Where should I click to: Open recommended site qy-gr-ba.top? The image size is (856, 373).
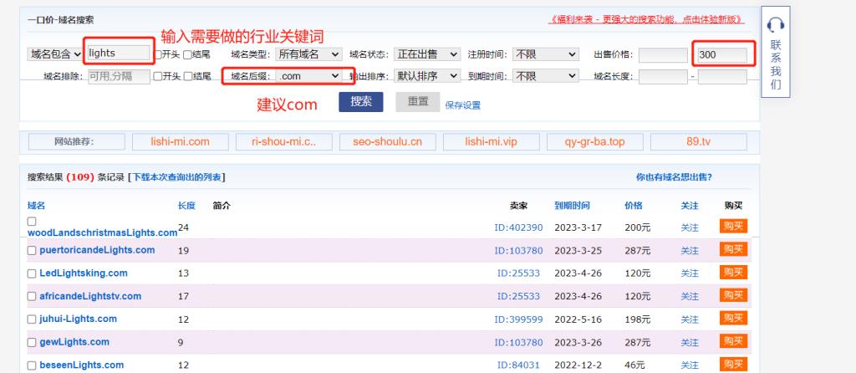pyautogui.click(x=595, y=142)
